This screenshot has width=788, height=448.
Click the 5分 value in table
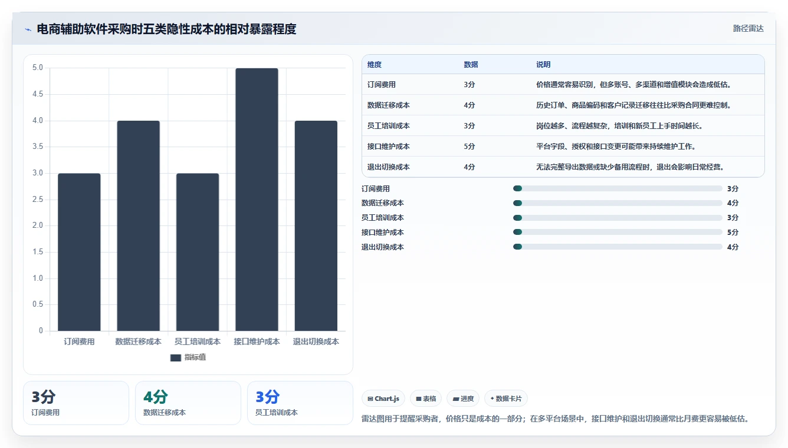469,147
